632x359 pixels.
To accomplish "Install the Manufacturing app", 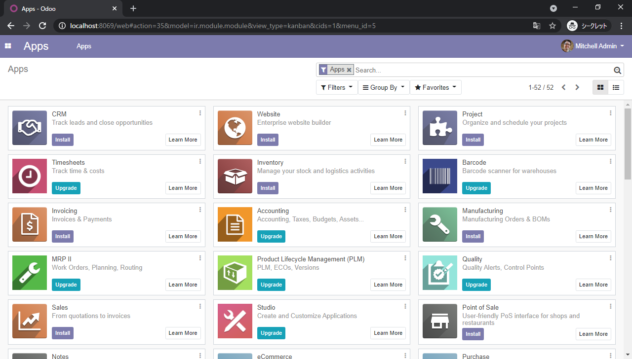I will tap(473, 236).
